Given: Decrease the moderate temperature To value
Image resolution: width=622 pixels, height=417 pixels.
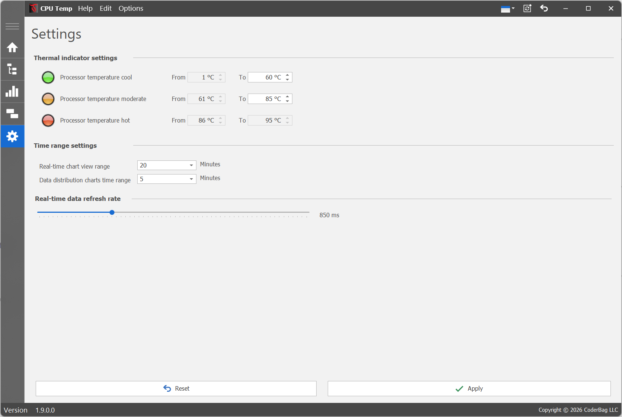Looking at the screenshot, I should pos(288,101).
